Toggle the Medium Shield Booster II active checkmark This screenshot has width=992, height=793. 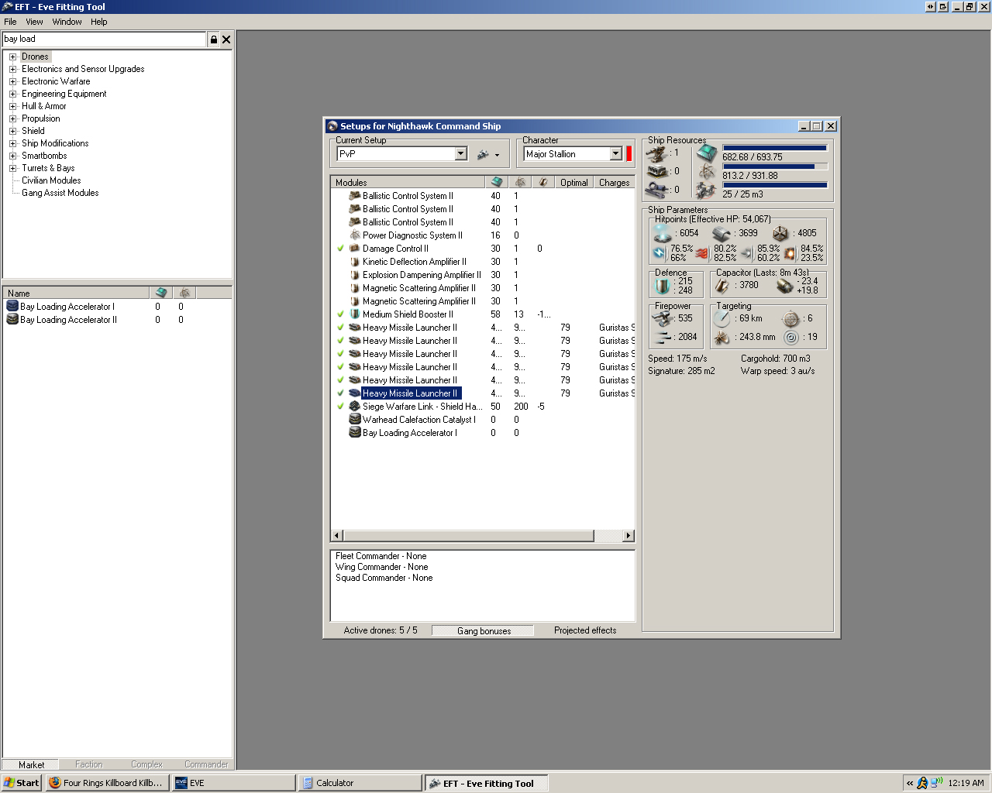click(x=340, y=314)
